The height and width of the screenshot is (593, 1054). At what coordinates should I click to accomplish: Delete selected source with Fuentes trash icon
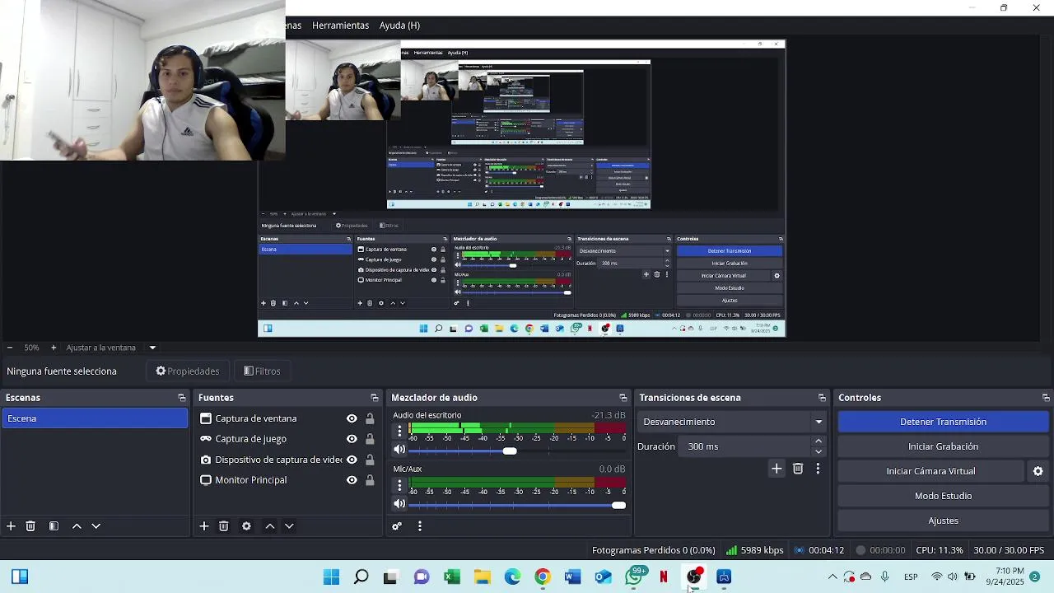[x=224, y=526]
